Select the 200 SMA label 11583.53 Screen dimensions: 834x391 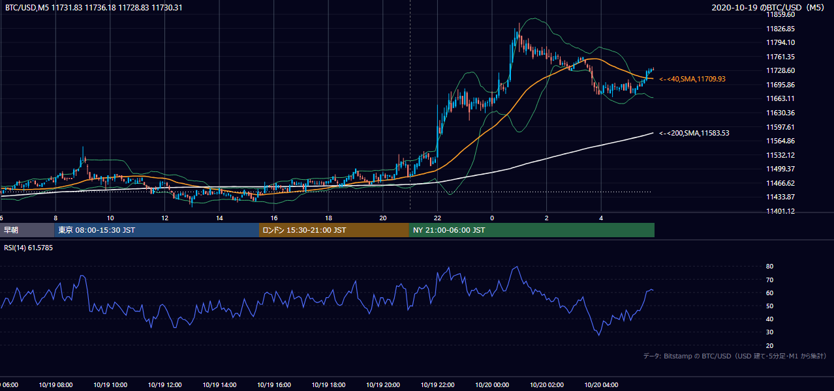coord(694,133)
